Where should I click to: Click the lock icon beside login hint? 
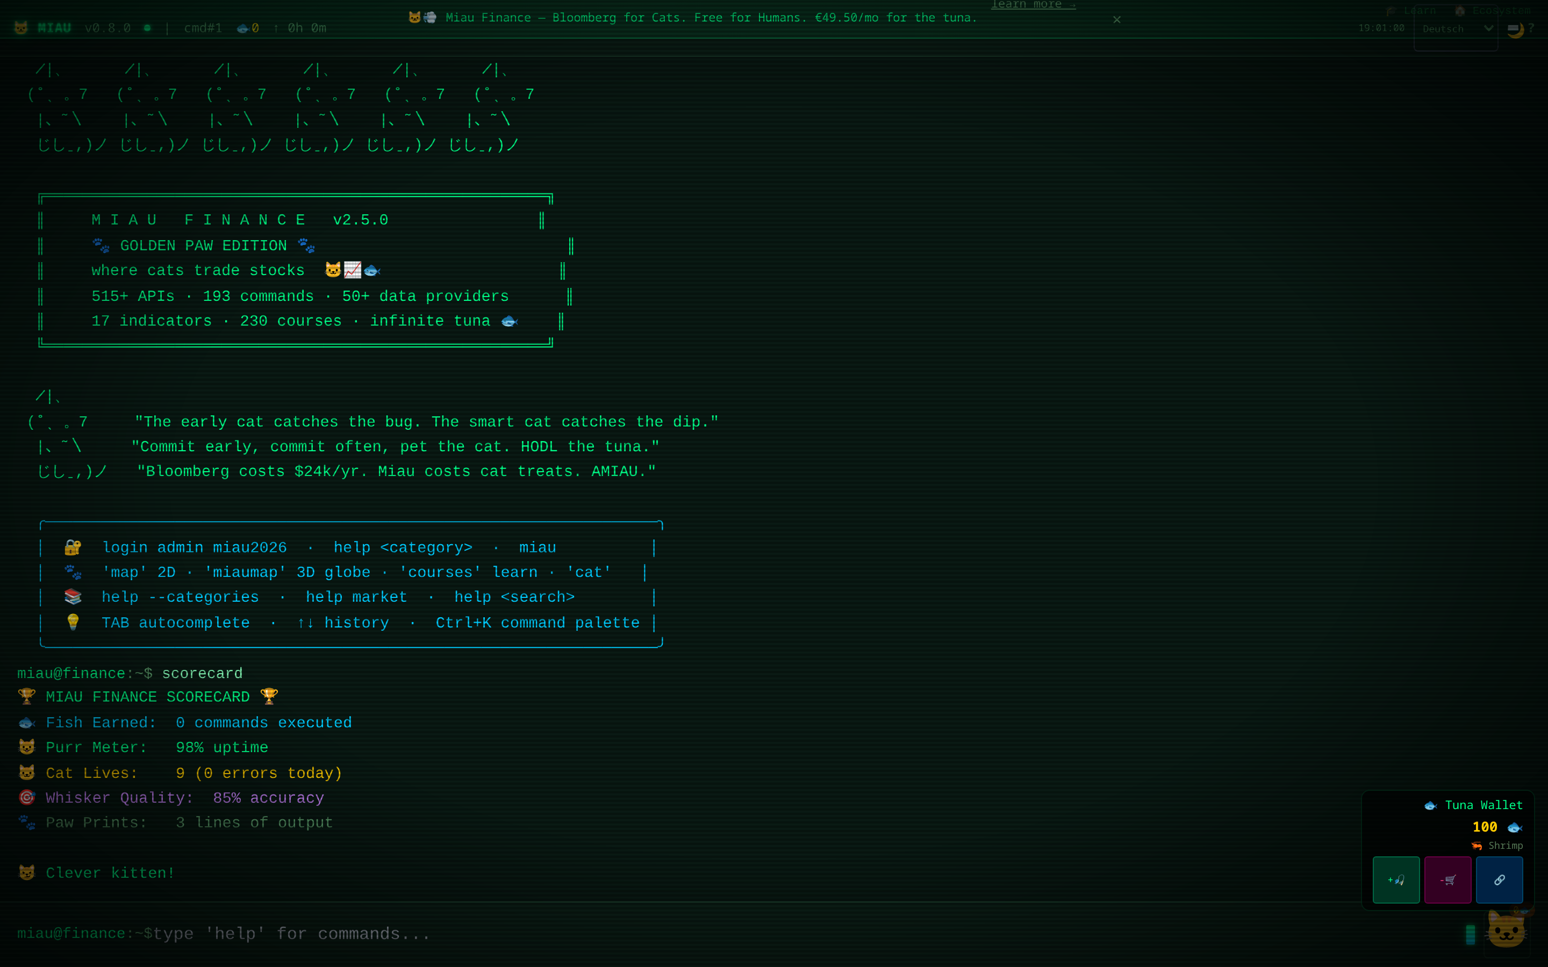(x=73, y=547)
